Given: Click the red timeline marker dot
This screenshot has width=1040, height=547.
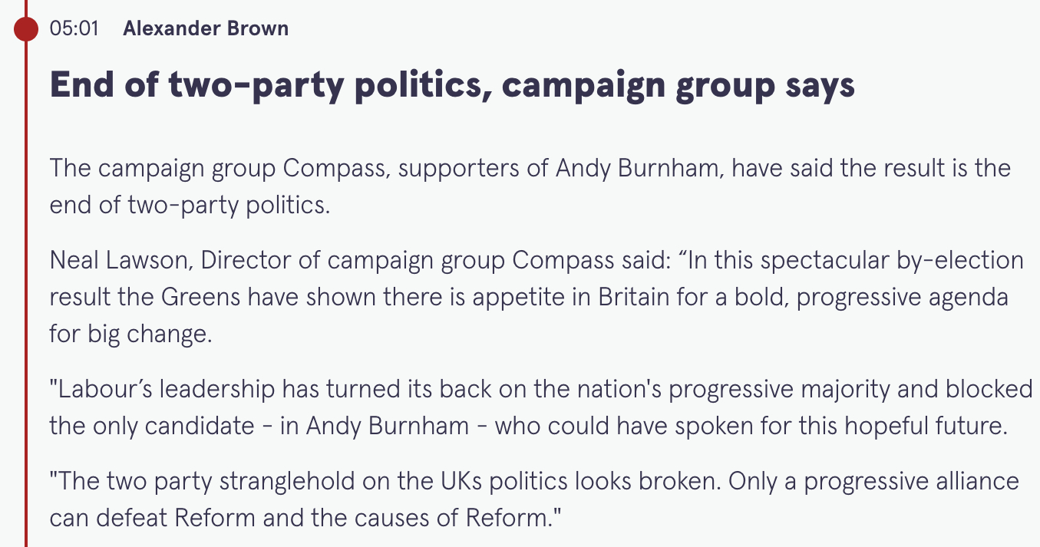Looking at the screenshot, I should (26, 29).
